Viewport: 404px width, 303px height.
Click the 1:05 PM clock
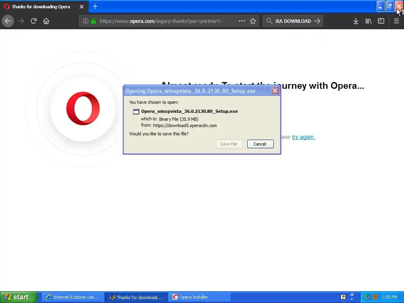click(389, 297)
